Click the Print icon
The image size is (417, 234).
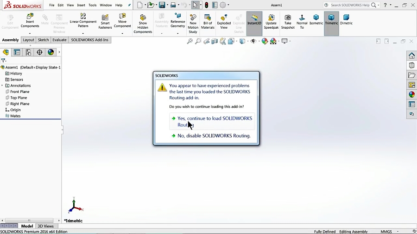[x=173, y=5]
